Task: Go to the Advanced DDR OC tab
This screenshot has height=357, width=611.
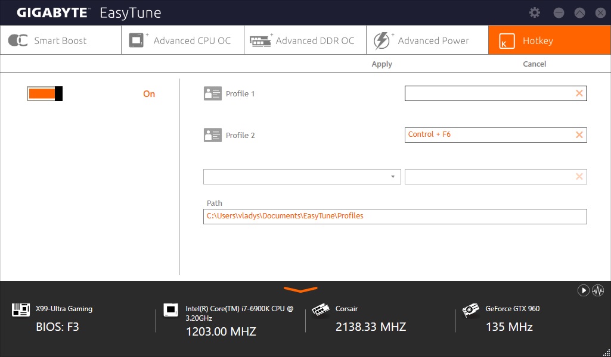Action: coord(305,40)
